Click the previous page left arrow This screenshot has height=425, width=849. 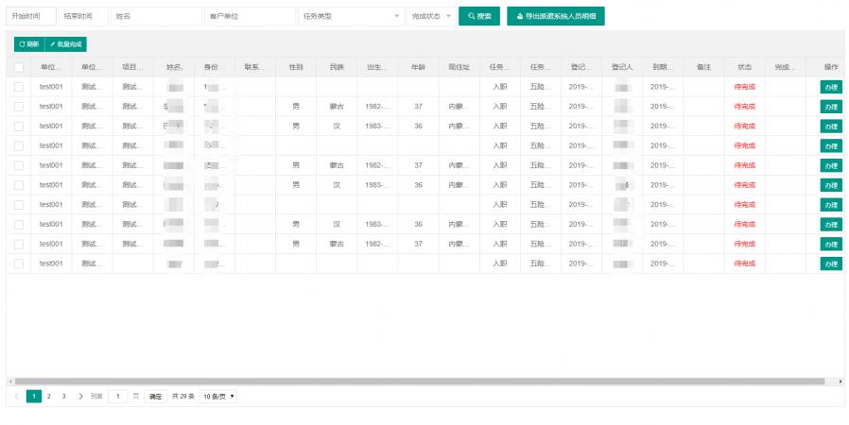click(x=17, y=396)
